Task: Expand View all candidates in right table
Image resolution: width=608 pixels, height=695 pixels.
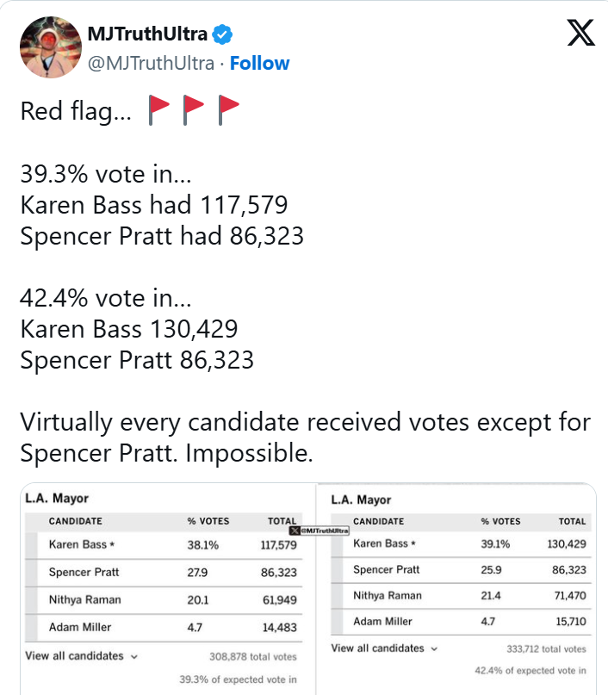Action: point(385,648)
